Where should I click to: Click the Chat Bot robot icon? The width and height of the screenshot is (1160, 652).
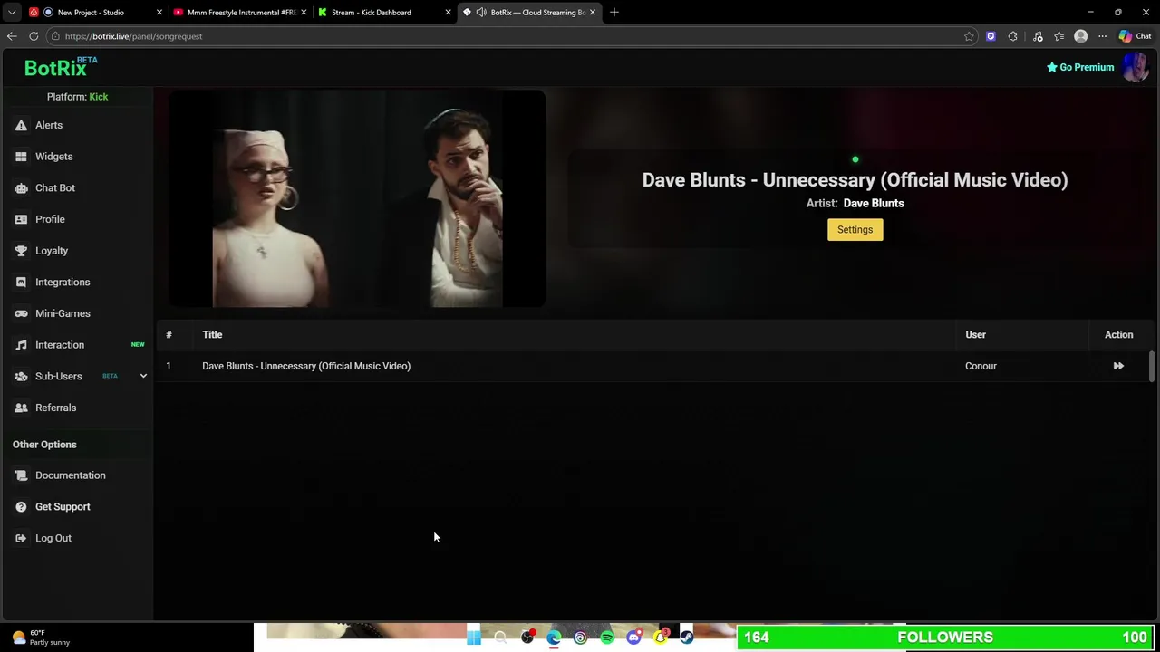(x=21, y=188)
